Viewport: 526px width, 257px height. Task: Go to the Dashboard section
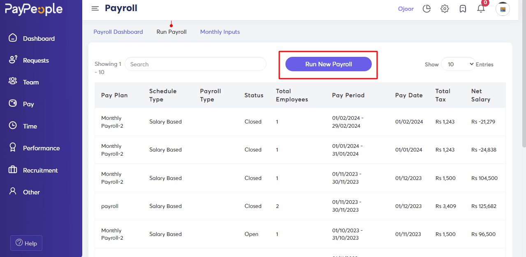tap(39, 38)
